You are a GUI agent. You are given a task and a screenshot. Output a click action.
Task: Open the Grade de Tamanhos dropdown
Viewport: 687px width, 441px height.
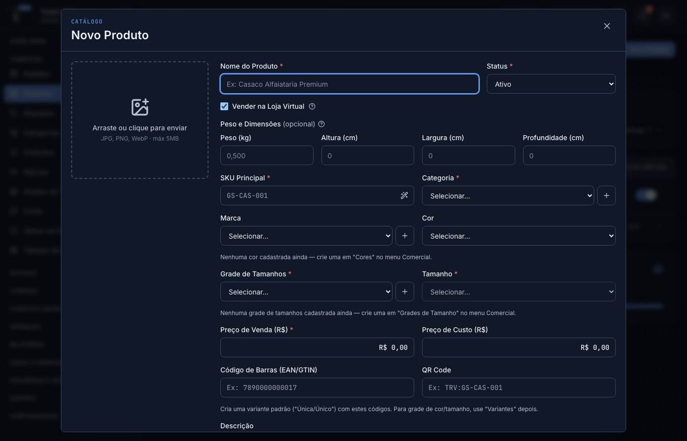point(306,292)
